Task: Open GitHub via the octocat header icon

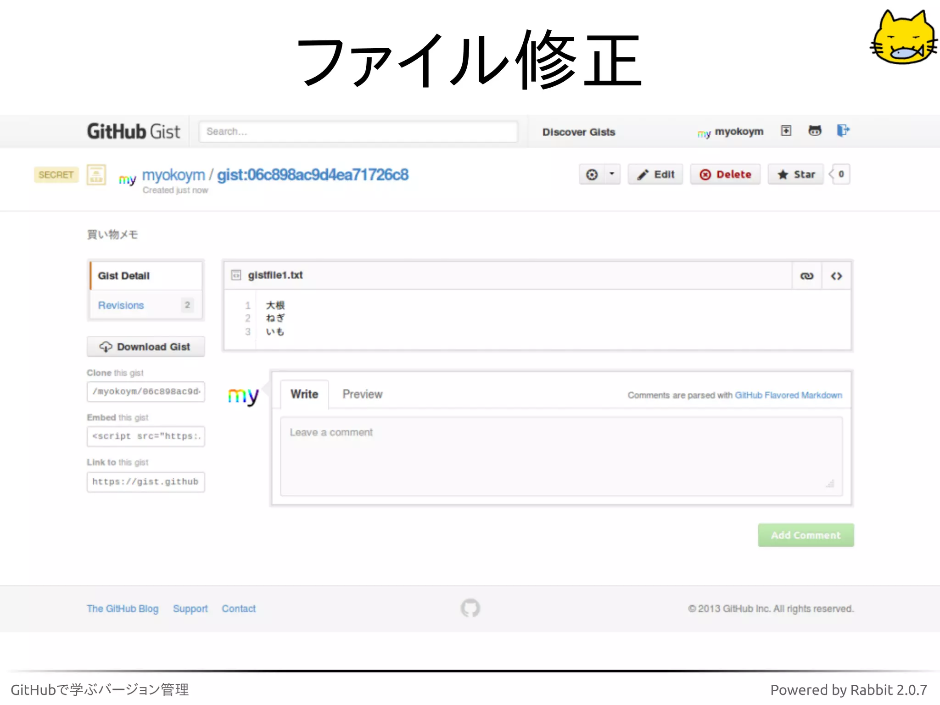Action: [x=815, y=131]
